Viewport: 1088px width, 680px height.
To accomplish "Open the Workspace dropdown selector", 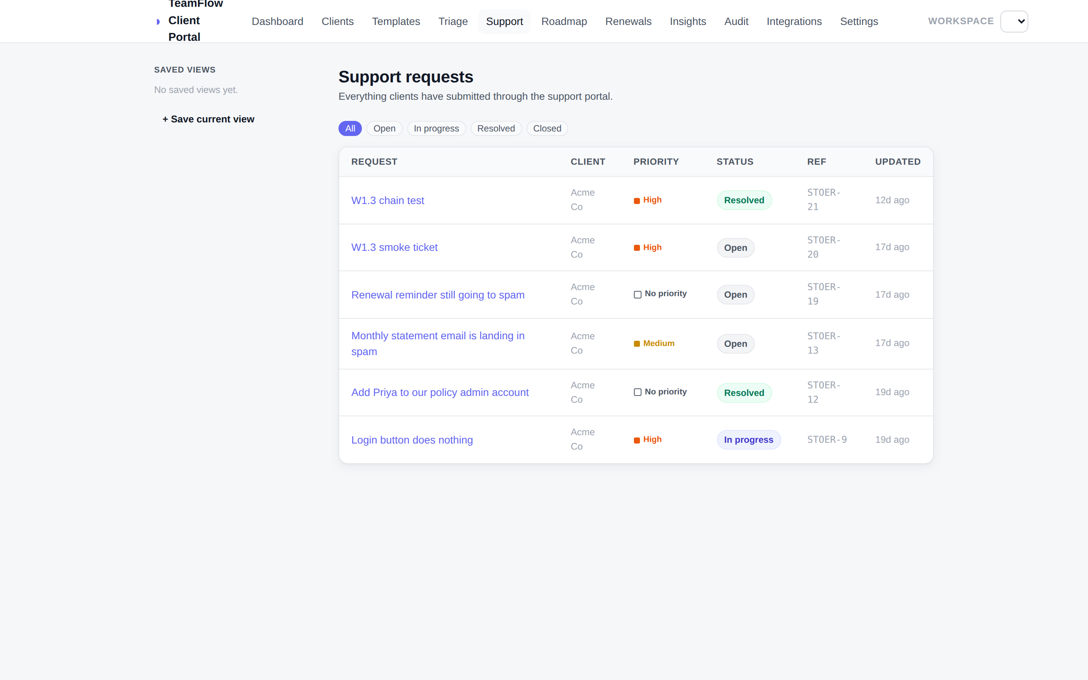I will click(x=1014, y=21).
